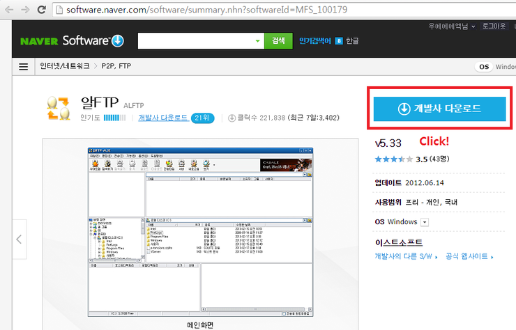This screenshot has width=516, height=330.
Task: Click the popular keyword 한글
Action: [x=352, y=41]
